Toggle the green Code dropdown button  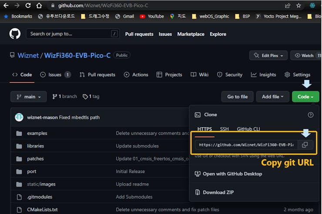point(305,97)
